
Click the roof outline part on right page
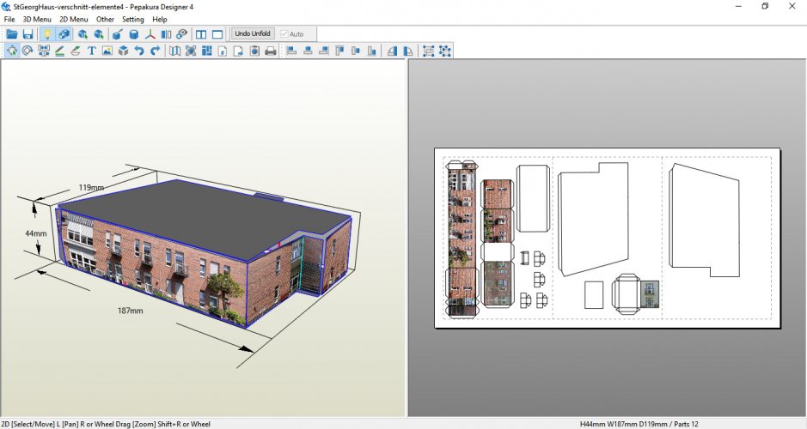[704, 221]
